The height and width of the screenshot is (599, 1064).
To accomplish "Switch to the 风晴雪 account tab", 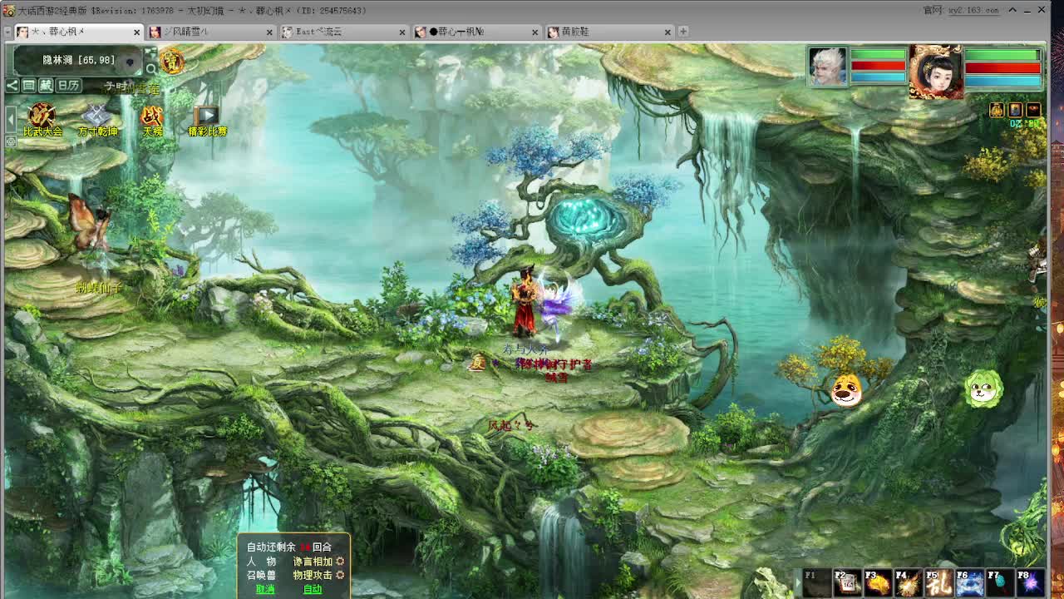I will pos(212,32).
